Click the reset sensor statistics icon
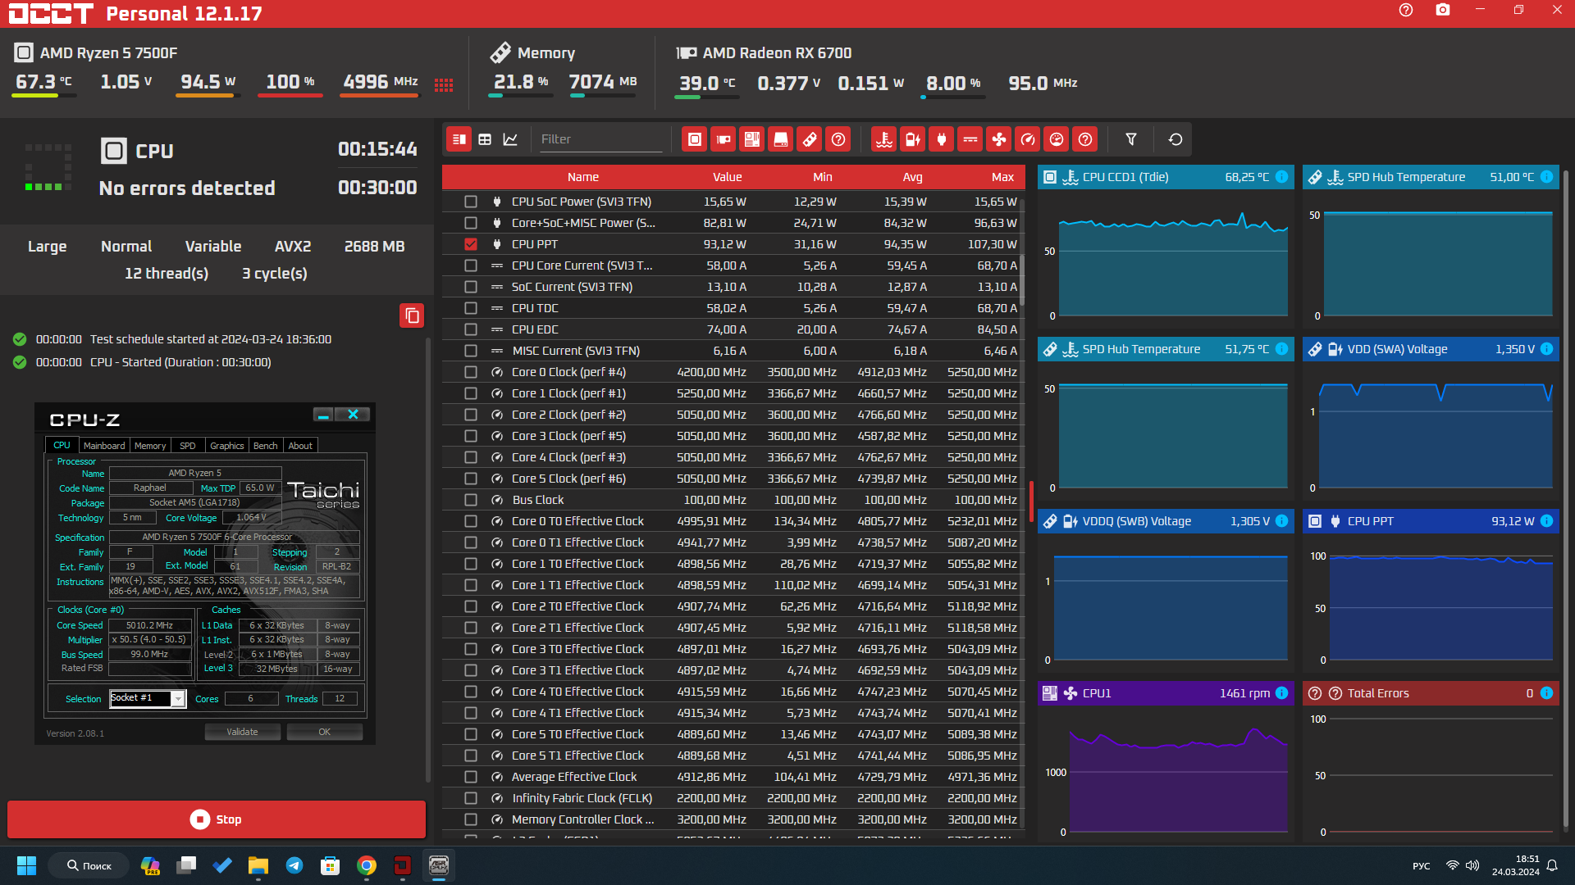The width and height of the screenshot is (1575, 885). (1175, 139)
